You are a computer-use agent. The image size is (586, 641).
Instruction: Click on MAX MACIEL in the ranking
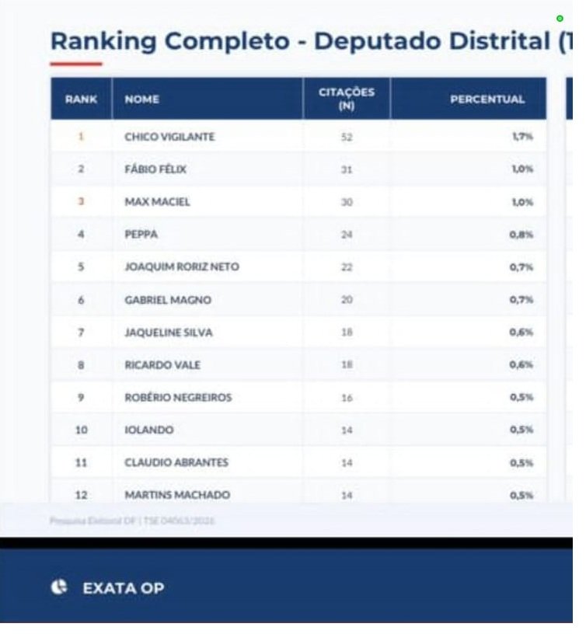click(157, 202)
